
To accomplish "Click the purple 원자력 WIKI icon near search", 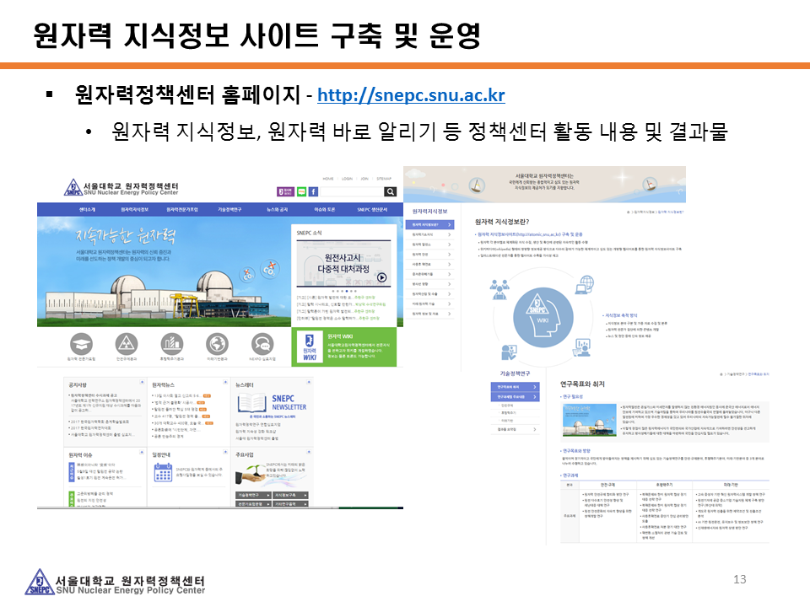I will click(286, 191).
